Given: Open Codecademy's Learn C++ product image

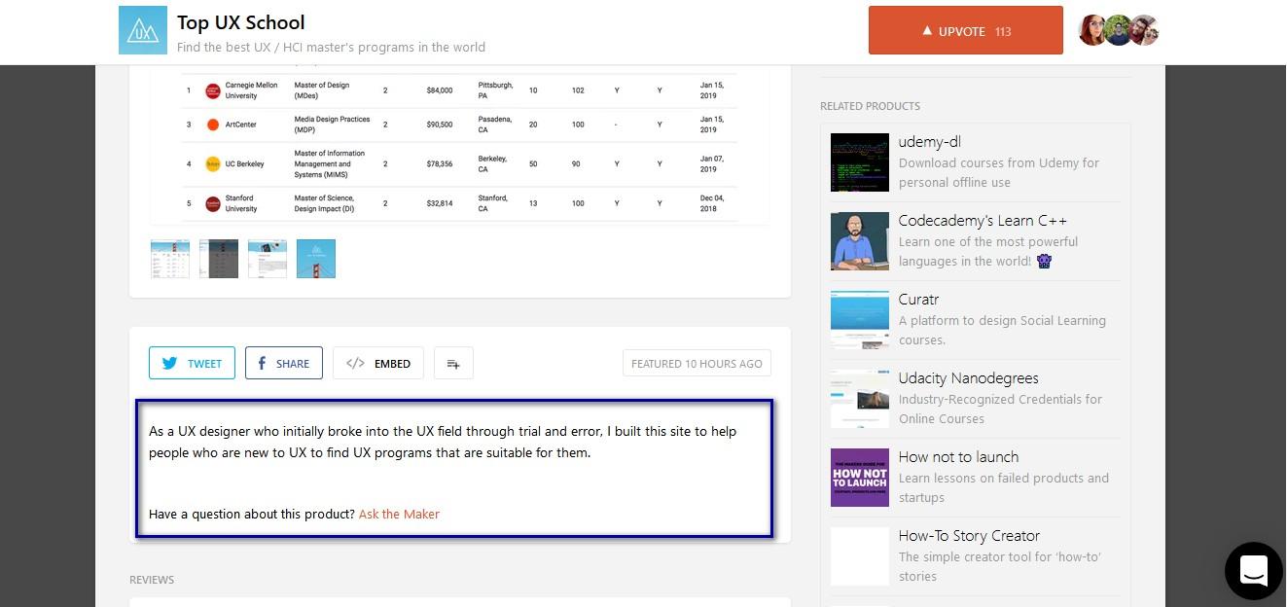Looking at the screenshot, I should (860, 241).
